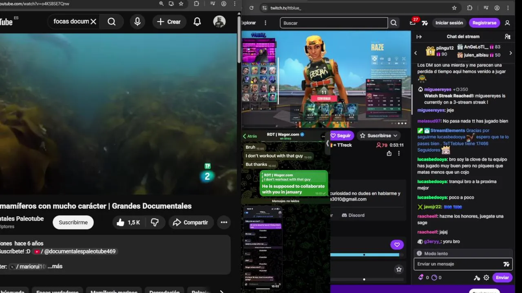Share the Twitch stream

(389, 153)
